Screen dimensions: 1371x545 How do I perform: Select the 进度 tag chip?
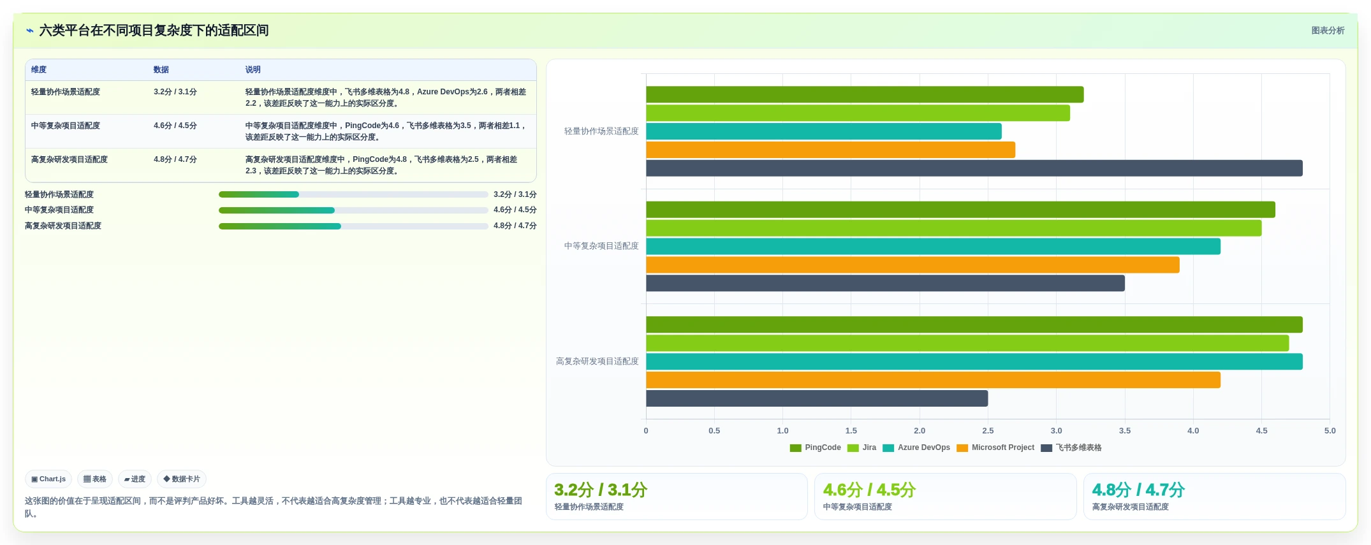point(135,479)
